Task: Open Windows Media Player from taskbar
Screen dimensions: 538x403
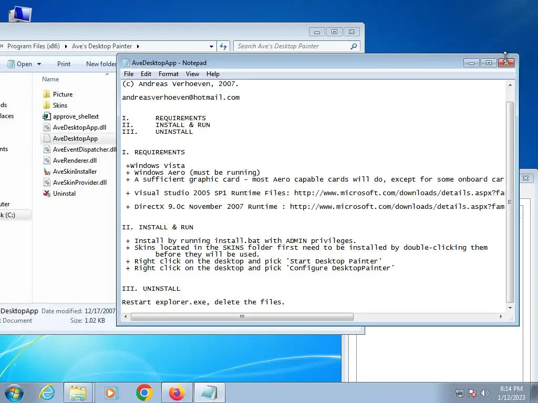Action: click(110, 393)
